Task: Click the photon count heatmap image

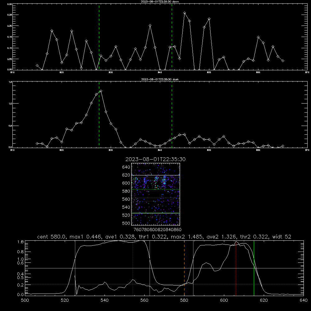Action: point(155,194)
